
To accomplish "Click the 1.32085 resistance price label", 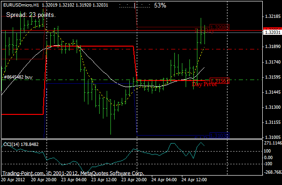I will [x=219, y=27].
